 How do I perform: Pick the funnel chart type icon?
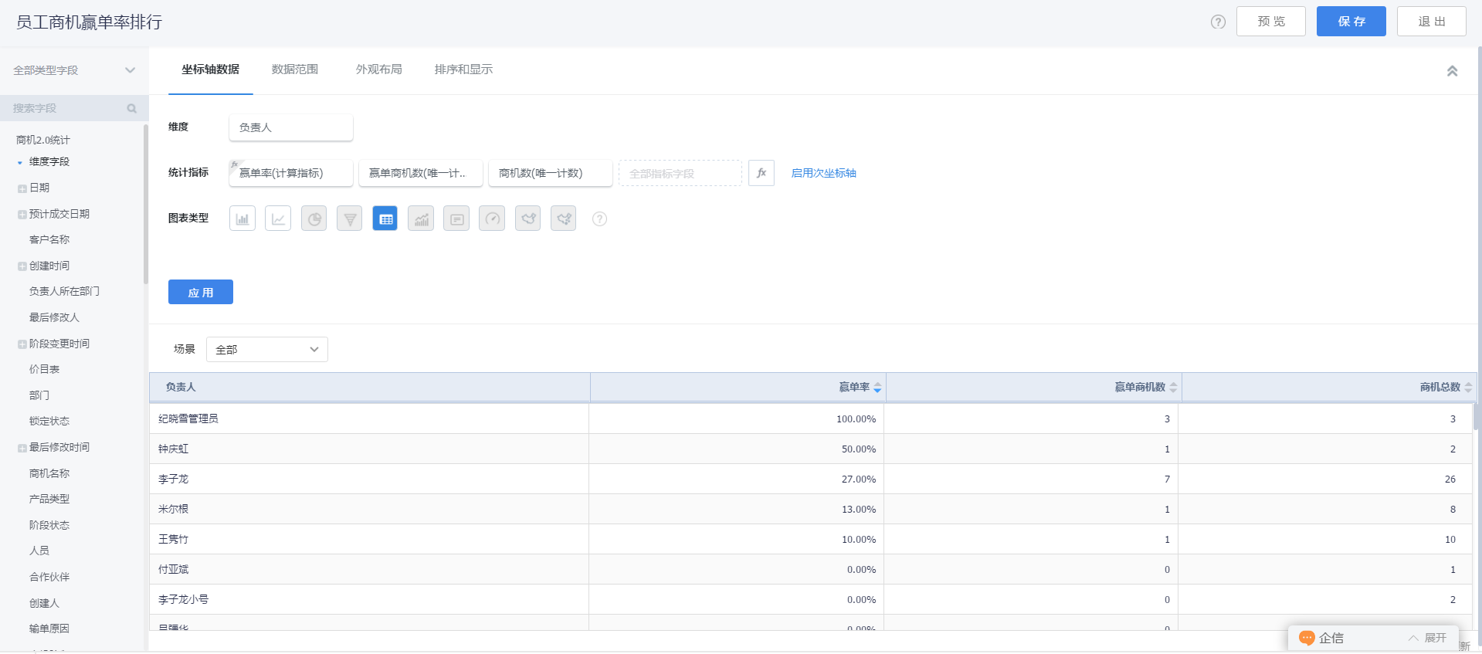click(x=349, y=219)
